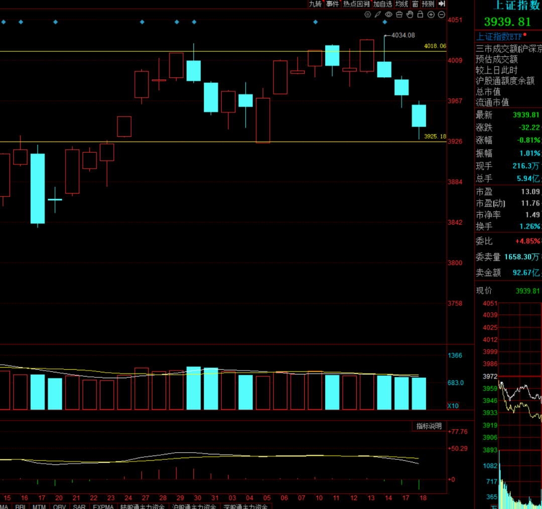Open the 均线 moving average options
This screenshot has width=542, height=509.
[x=402, y=4]
